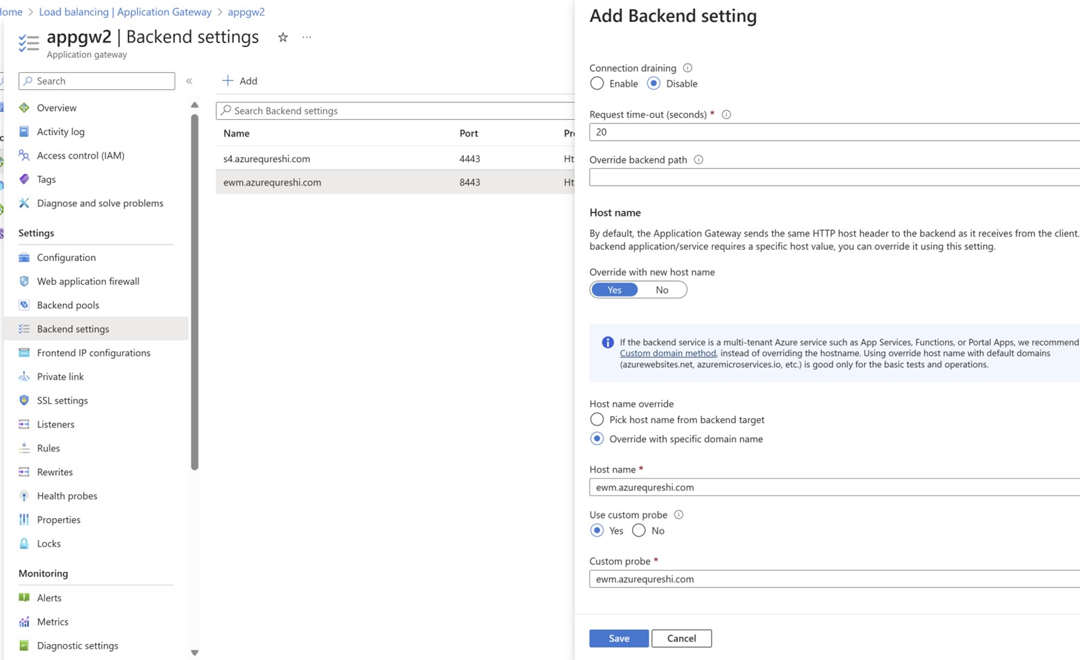Screen dimensions: 1080x660
Task: Click the Activity log icon
Action: [24, 132]
